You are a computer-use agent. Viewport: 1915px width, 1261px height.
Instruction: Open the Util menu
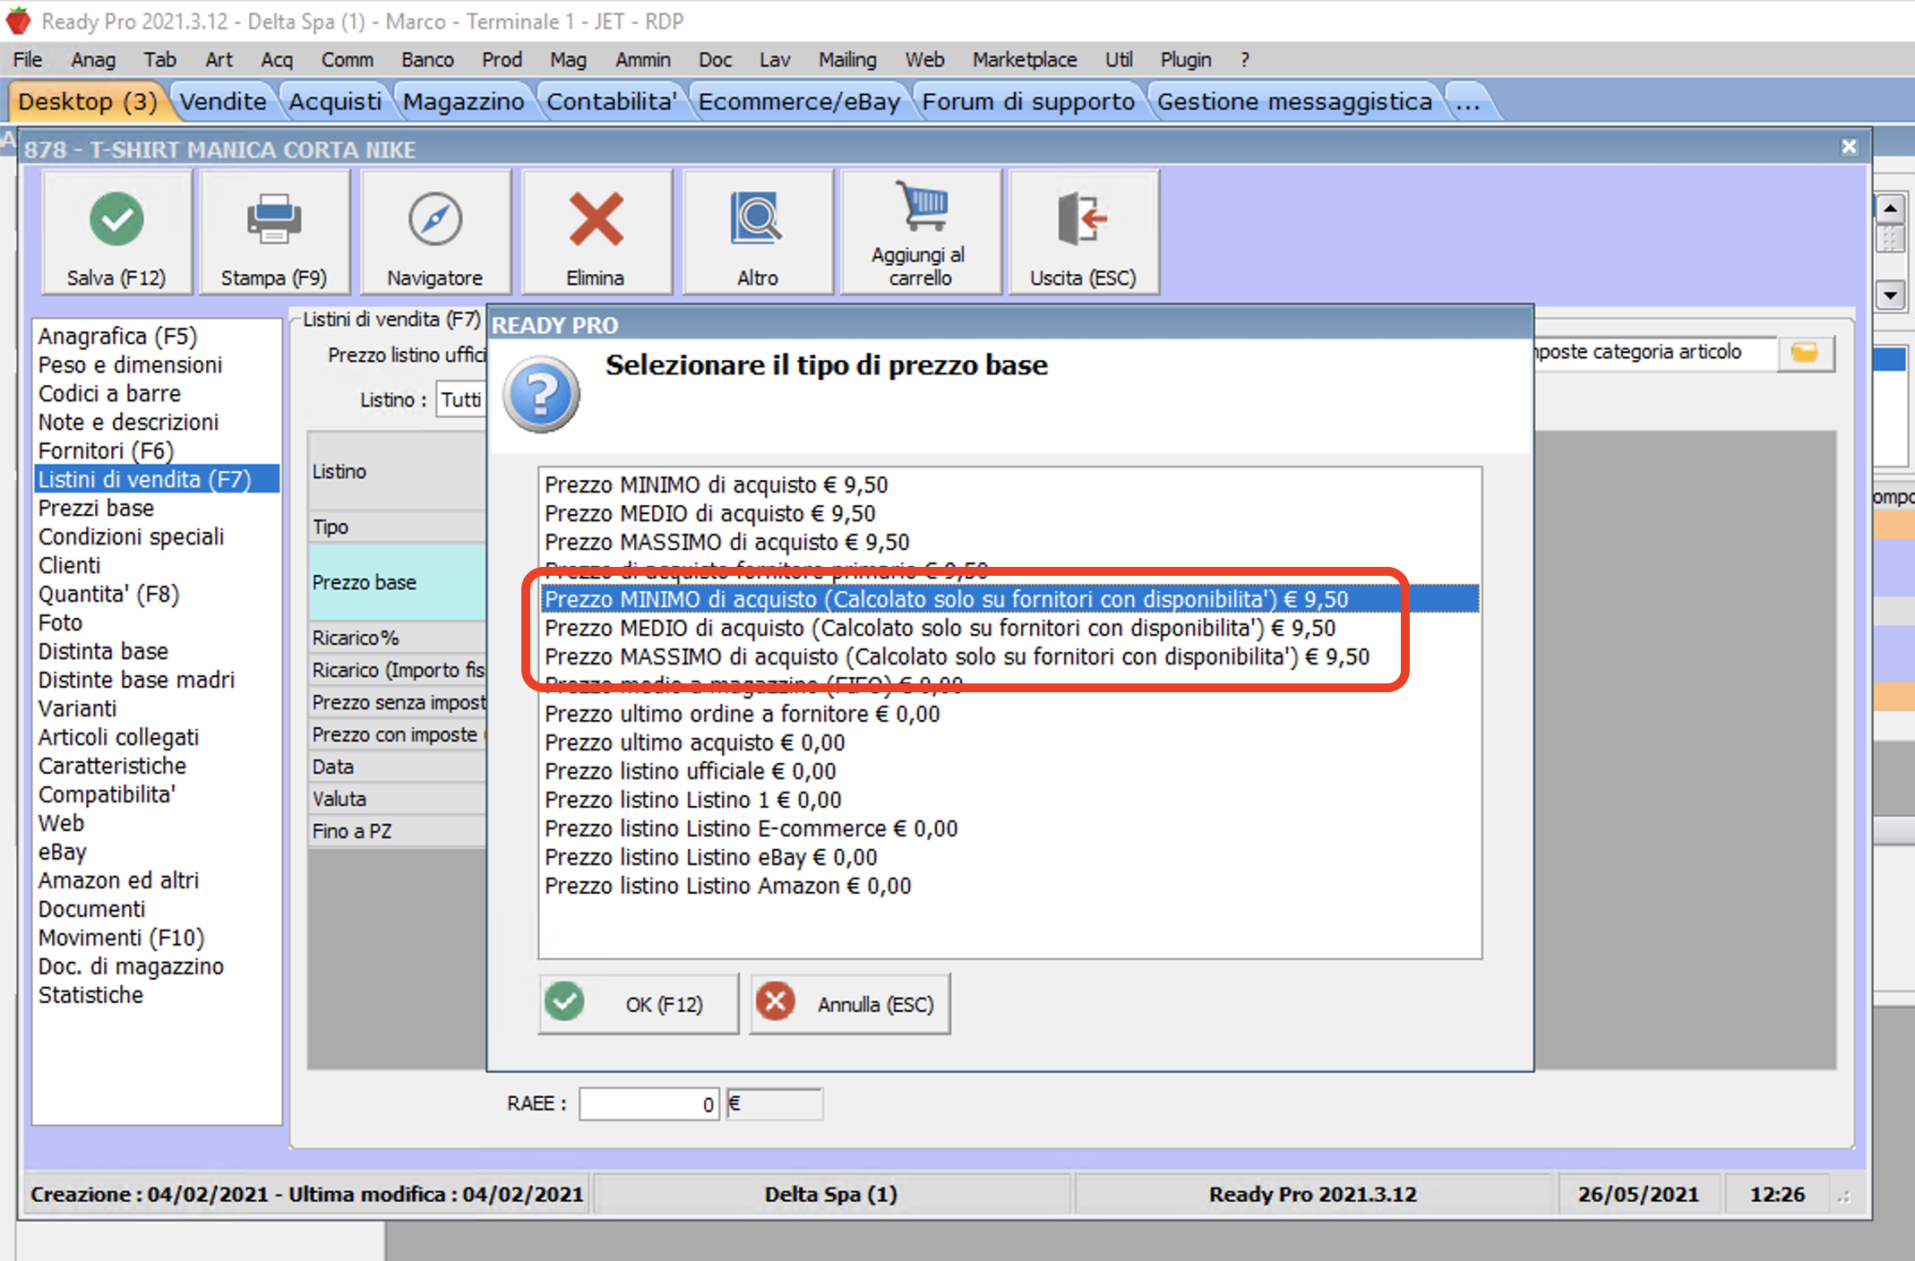pyautogui.click(x=1118, y=60)
